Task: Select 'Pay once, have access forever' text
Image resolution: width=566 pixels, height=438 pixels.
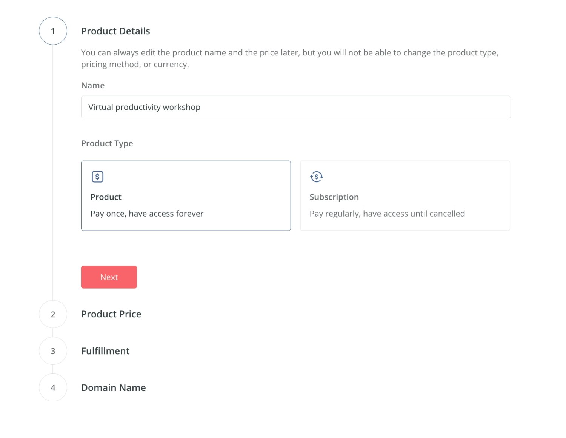Action: pos(147,214)
